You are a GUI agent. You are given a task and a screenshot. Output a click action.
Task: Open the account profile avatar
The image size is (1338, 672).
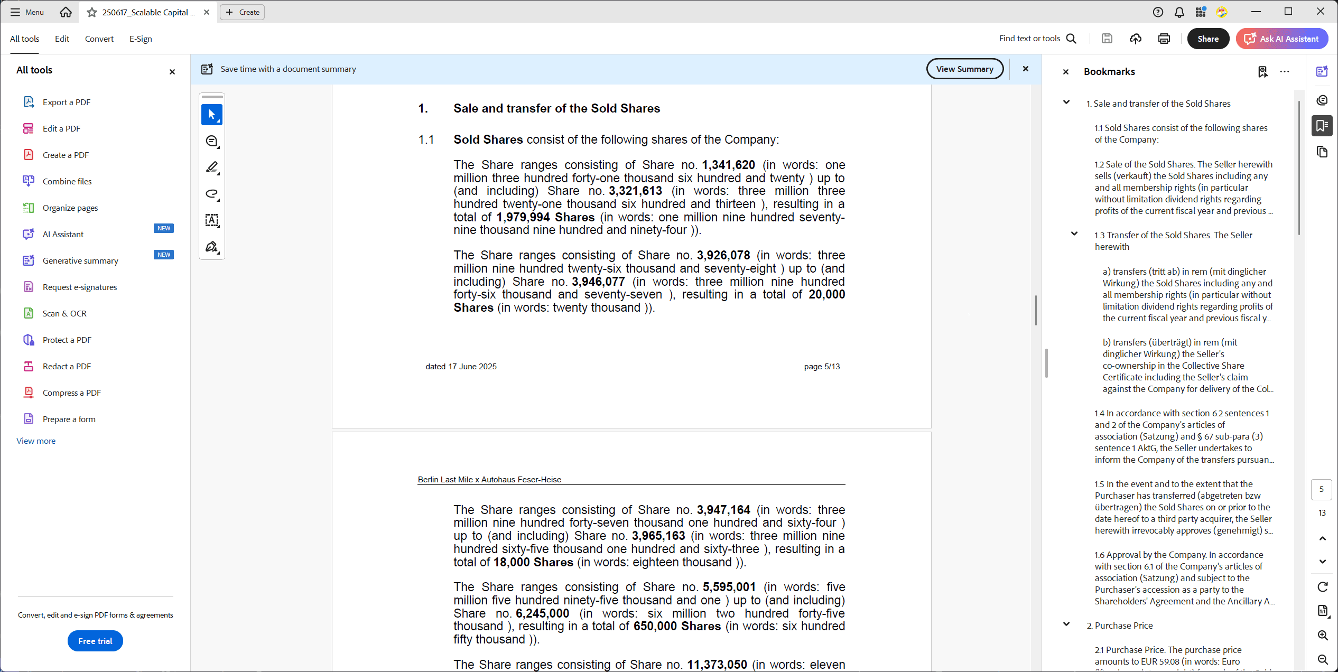tap(1222, 12)
